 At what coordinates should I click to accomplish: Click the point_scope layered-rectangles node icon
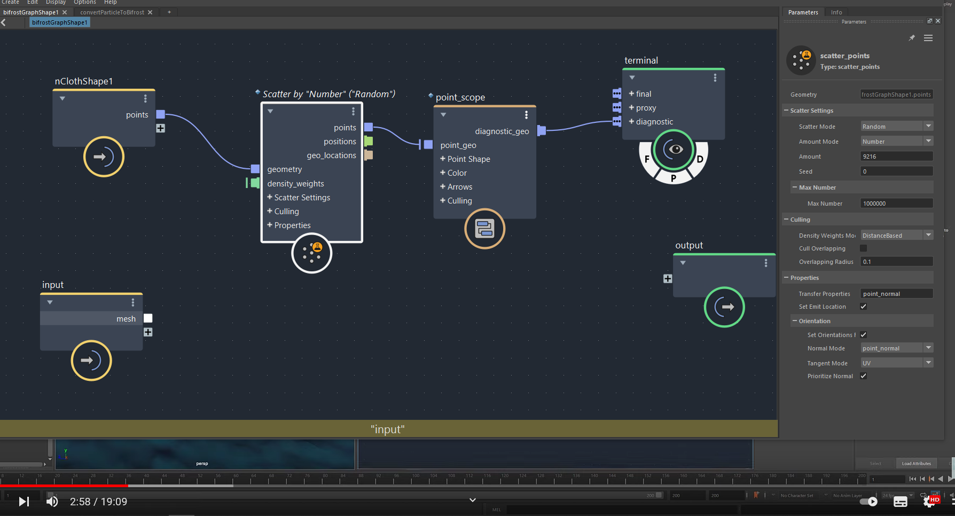pyautogui.click(x=484, y=229)
